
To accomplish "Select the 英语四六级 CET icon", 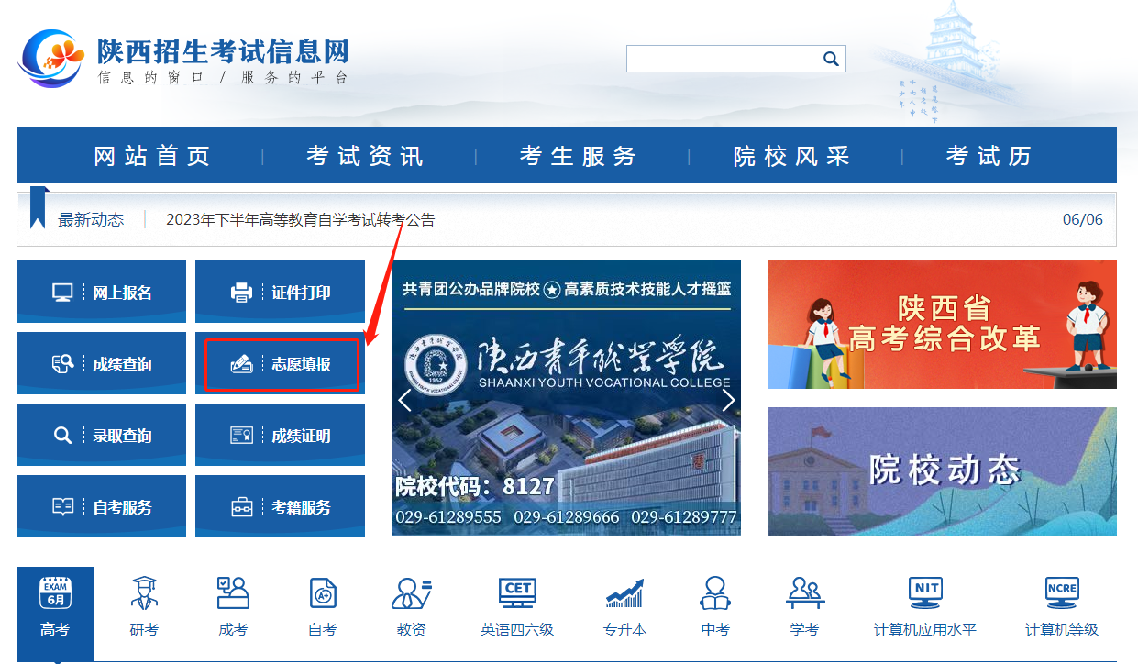I will [517, 593].
